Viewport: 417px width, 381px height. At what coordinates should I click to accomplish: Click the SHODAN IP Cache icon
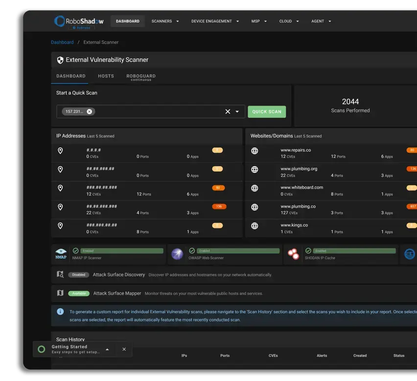(294, 253)
